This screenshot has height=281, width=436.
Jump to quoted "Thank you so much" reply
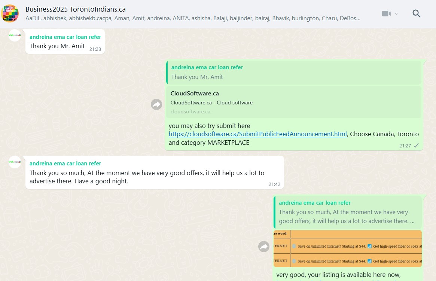point(348,212)
